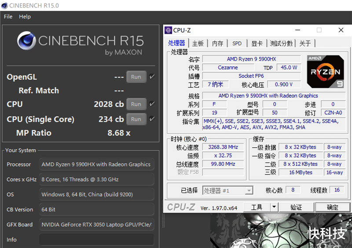The width and height of the screenshot is (352, 248).
Task: Switch to the 内存 tab in CPU-Z
Action: pyautogui.click(x=217, y=44)
